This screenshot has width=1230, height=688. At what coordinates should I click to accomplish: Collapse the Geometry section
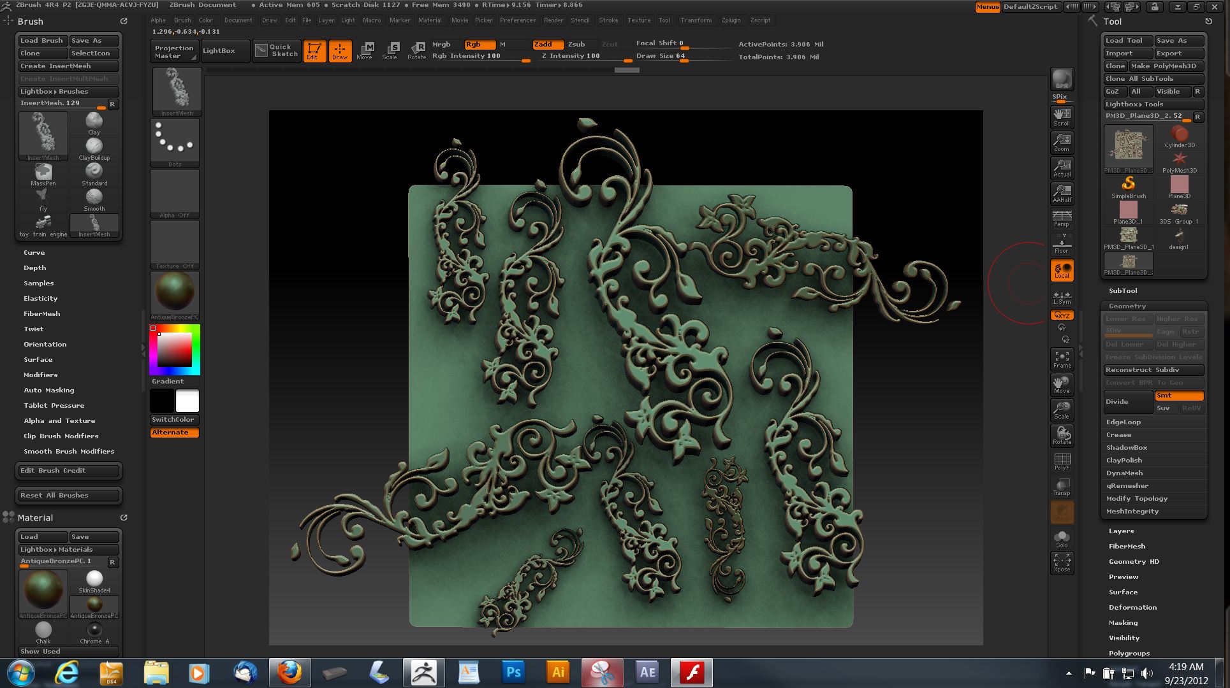click(x=1127, y=306)
